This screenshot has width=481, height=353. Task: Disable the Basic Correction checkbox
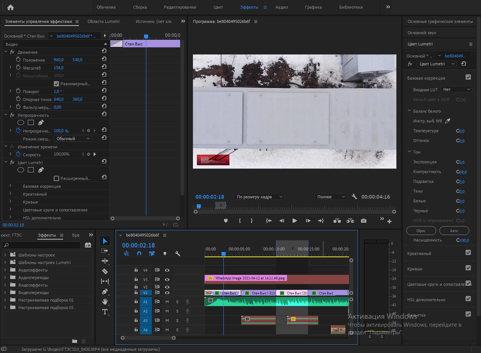click(468, 77)
